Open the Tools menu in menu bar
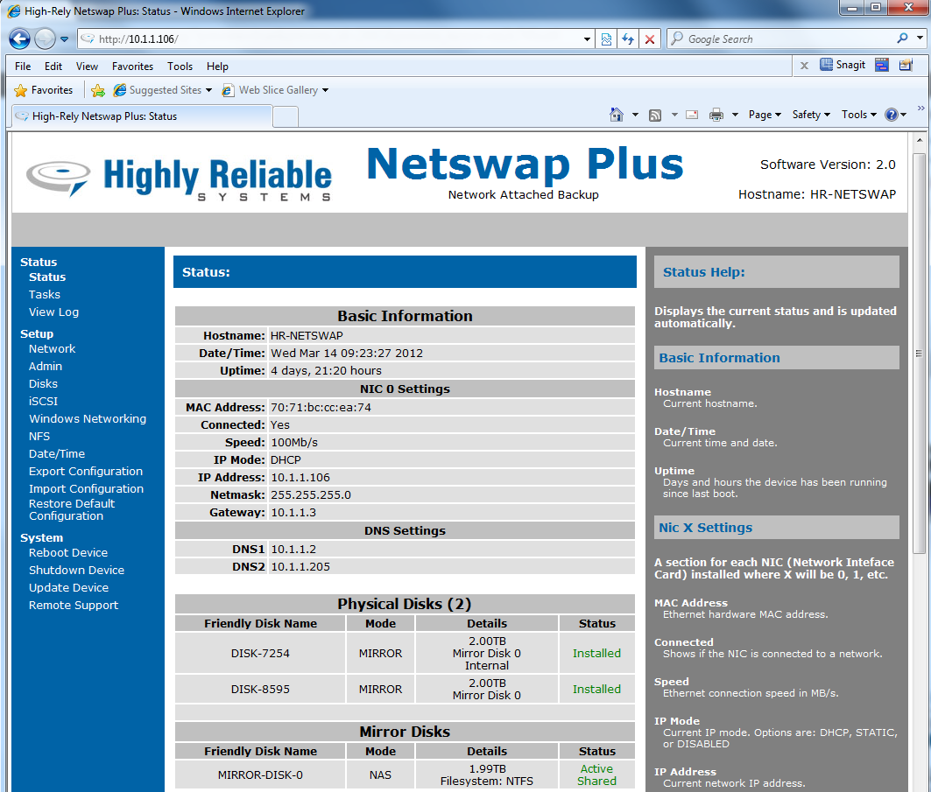The height and width of the screenshot is (792, 931). (180, 67)
